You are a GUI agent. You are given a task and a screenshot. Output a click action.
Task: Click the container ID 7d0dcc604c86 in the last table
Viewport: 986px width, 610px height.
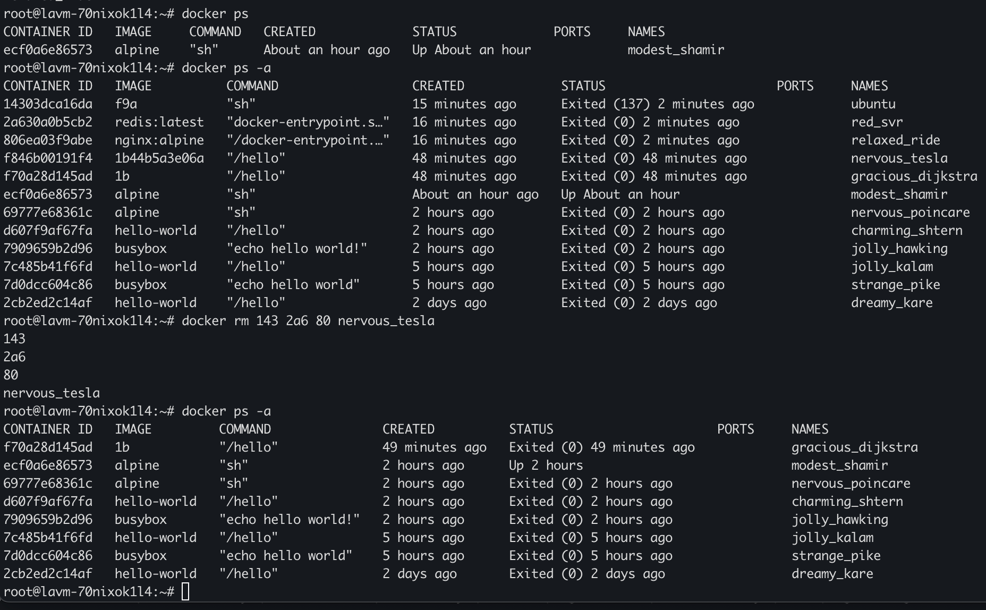point(48,556)
